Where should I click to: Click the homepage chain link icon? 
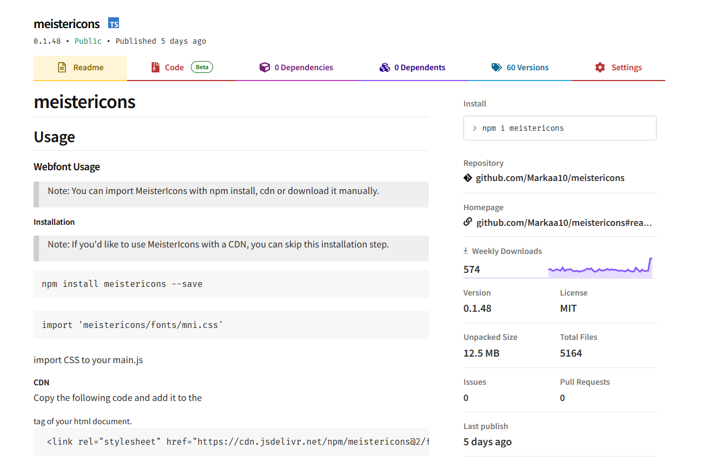coord(468,222)
